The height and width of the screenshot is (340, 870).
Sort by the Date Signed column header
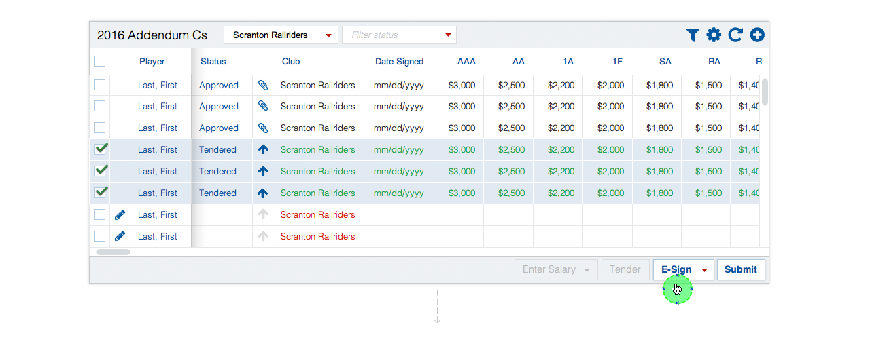399,62
